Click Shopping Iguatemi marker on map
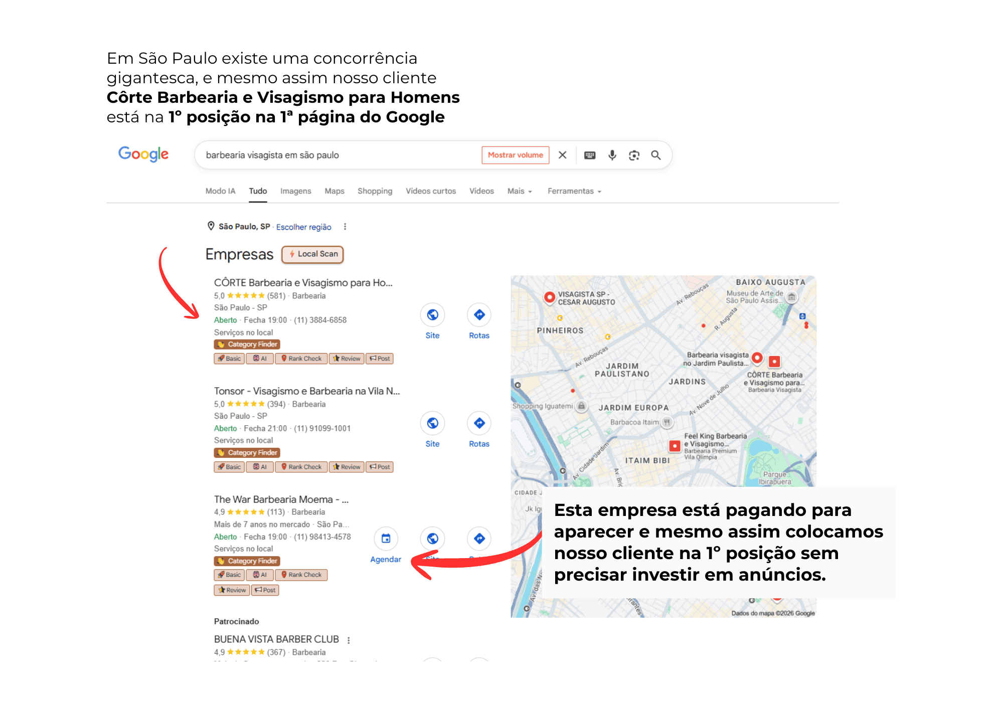This screenshot has height=709, width=1003. (x=581, y=406)
